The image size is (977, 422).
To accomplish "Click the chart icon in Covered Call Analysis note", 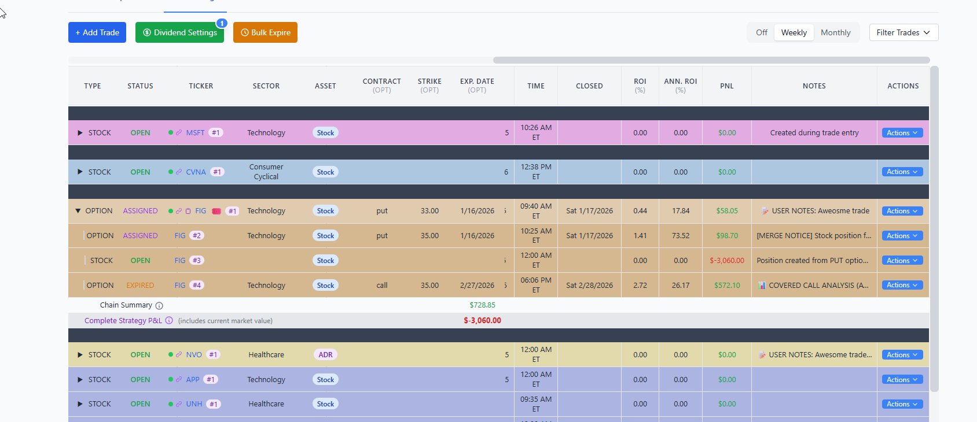I will [762, 286].
